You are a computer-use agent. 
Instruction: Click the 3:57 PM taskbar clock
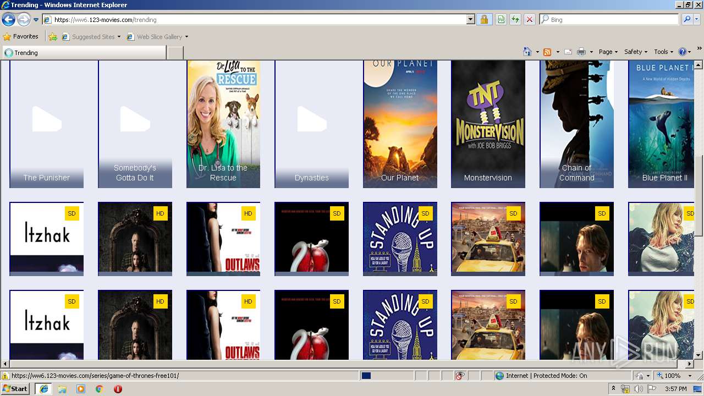click(x=675, y=389)
